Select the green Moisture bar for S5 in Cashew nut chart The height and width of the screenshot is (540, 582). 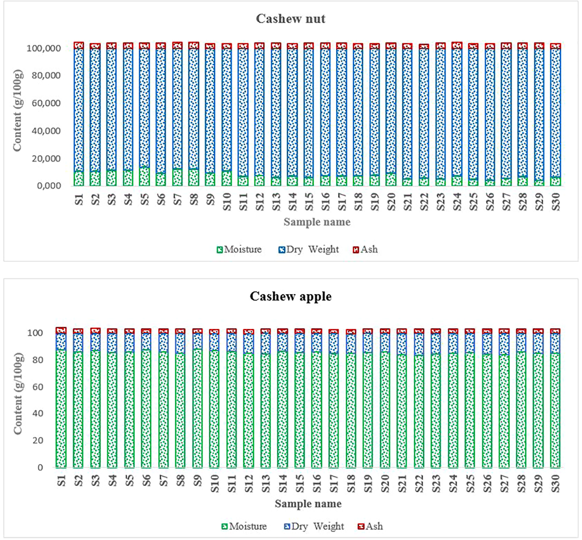coord(144,177)
